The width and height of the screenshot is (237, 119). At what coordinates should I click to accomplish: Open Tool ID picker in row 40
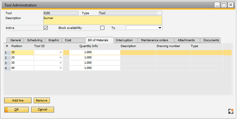click(61, 68)
